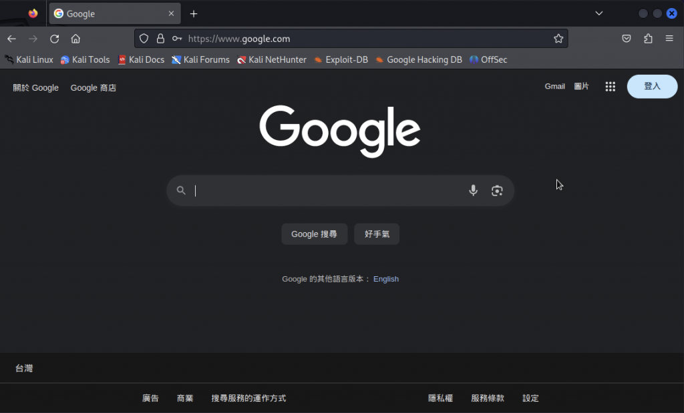Click the Firefox View icon
Viewport: 684px width, 413px height.
click(33, 13)
